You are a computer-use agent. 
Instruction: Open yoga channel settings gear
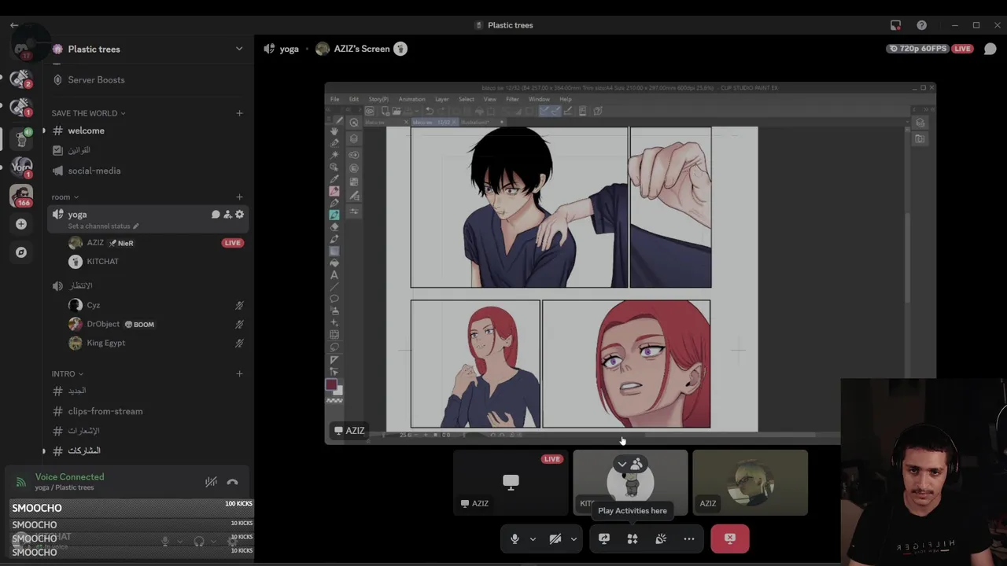(239, 215)
